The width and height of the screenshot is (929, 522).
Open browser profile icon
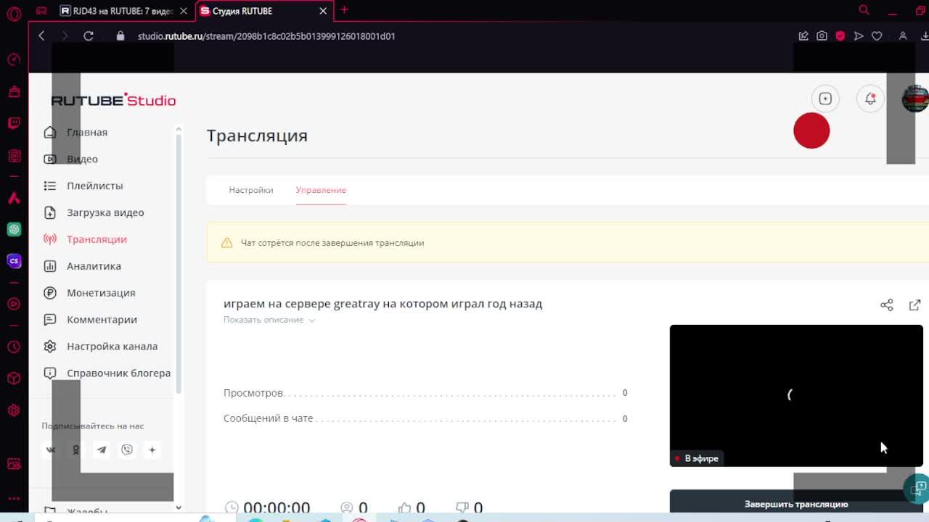point(903,36)
